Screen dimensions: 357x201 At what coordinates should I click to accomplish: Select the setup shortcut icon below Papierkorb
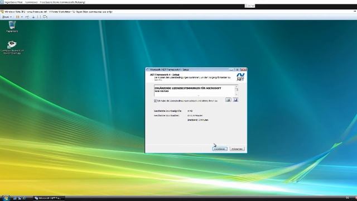tap(12, 47)
